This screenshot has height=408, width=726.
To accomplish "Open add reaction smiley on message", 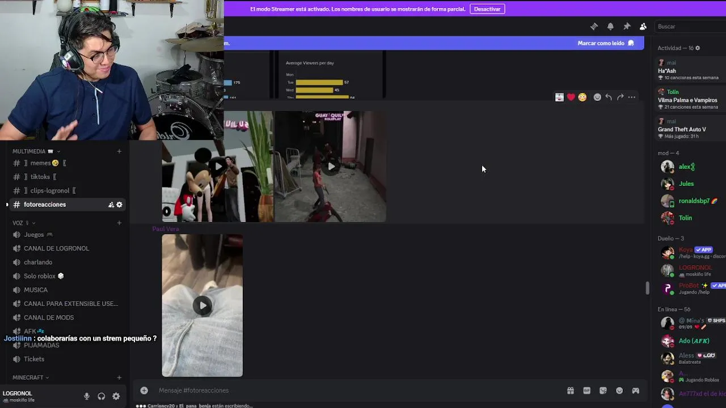I will click(597, 97).
